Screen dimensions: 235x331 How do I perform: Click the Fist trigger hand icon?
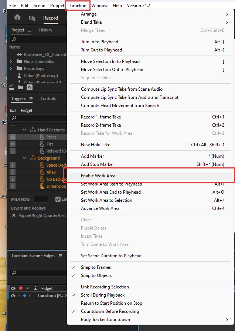(42, 144)
